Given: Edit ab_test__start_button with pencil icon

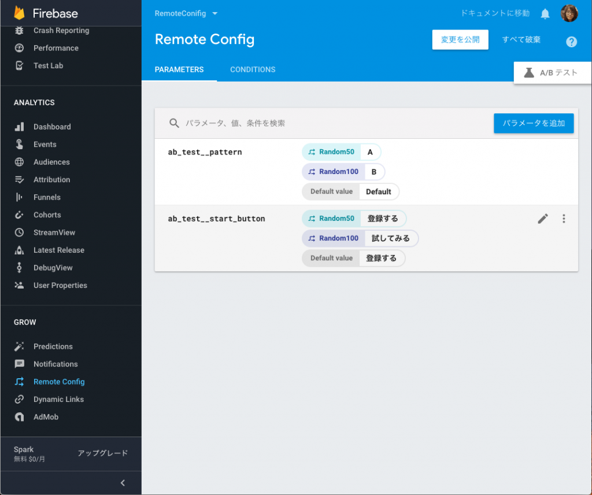Looking at the screenshot, I should coord(542,219).
